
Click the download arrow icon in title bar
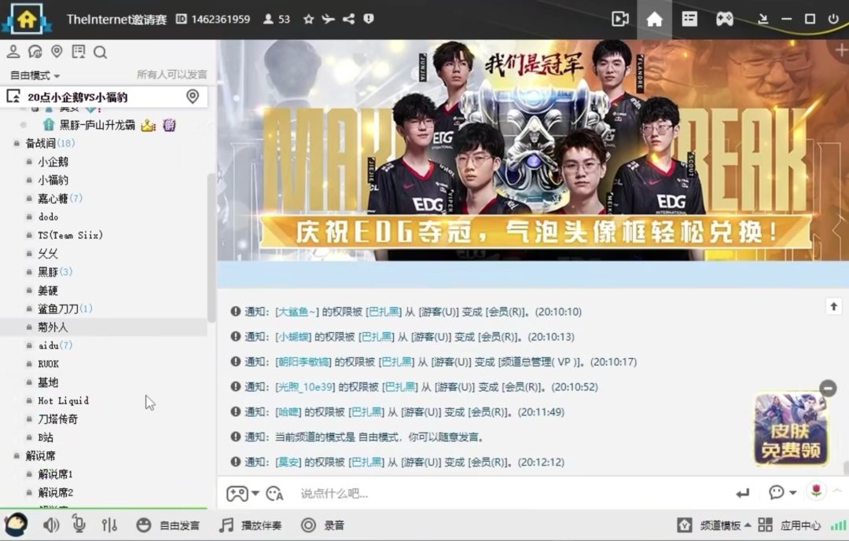point(763,20)
